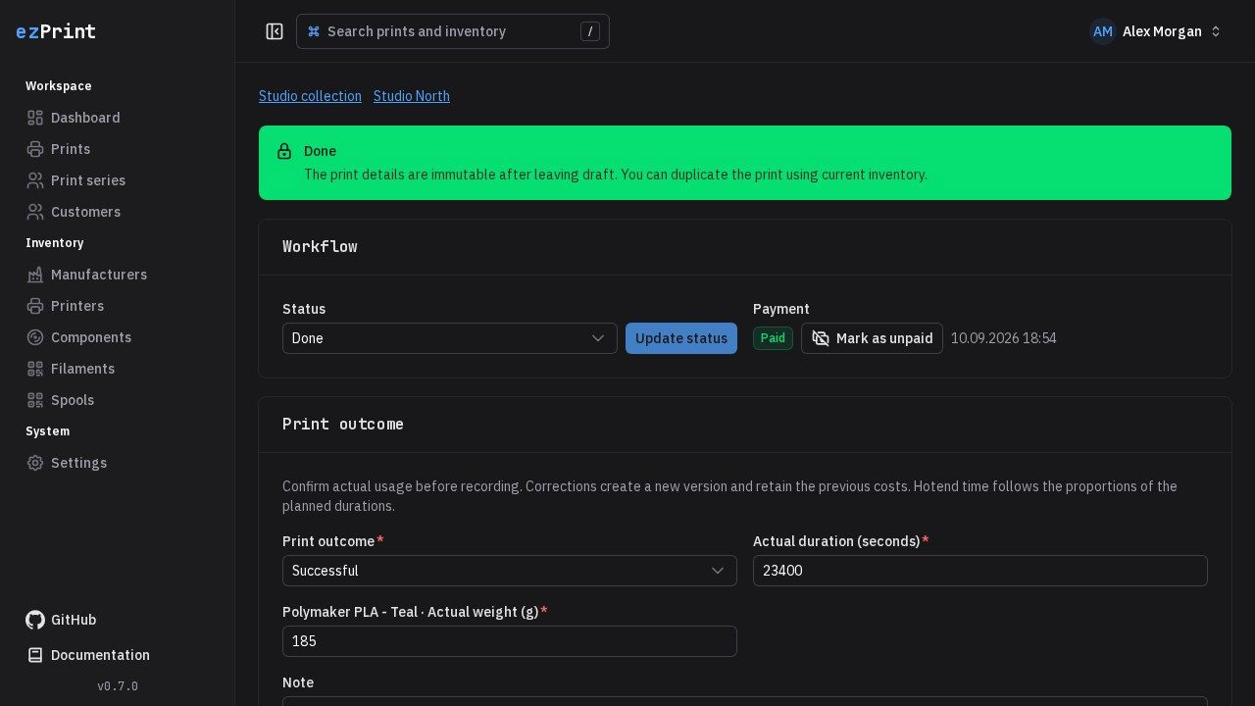The width and height of the screenshot is (1255, 706).
Task: Click the Filaments QR icon
Action: tap(35, 369)
